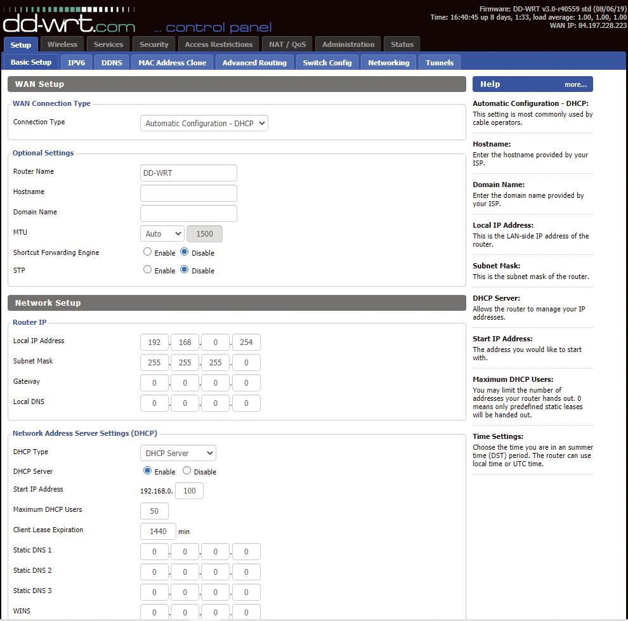The height and width of the screenshot is (621, 628).
Task: Enable Shortcut Forwarding Engine
Action: pos(147,252)
